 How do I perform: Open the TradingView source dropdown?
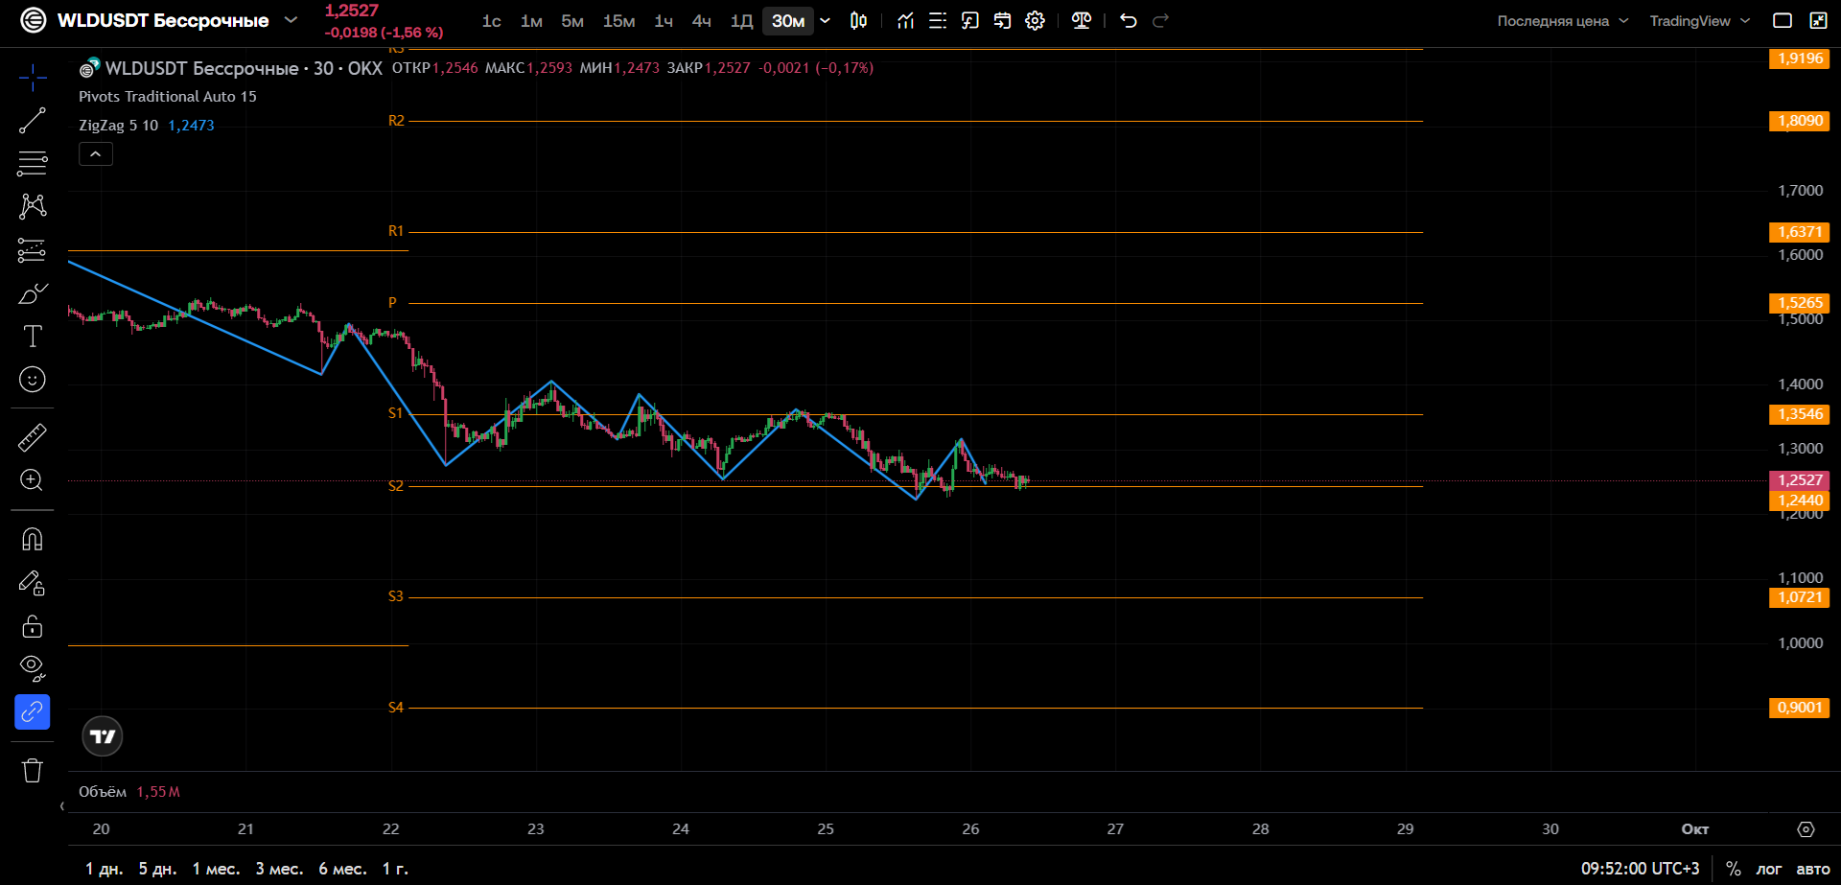click(x=1699, y=21)
